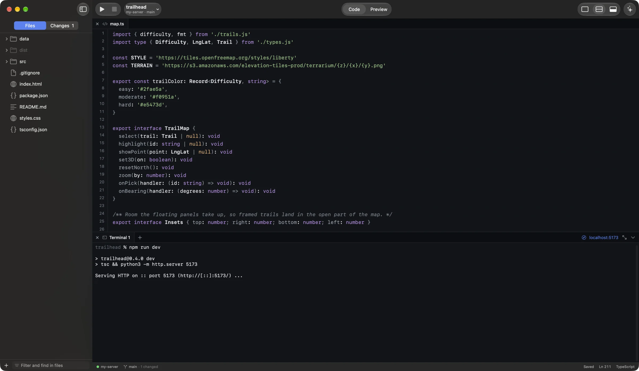Click the Insets interface name in code
The image size is (639, 371).
174,222
